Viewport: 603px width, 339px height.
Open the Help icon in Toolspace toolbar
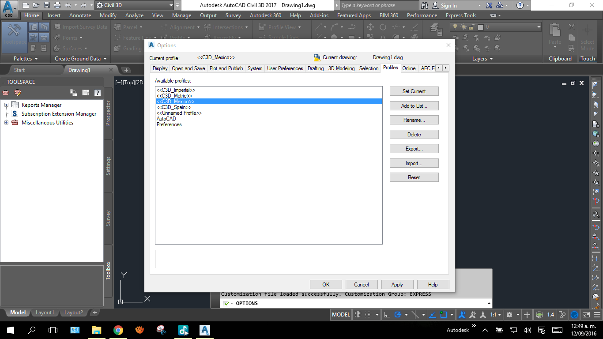point(98,93)
